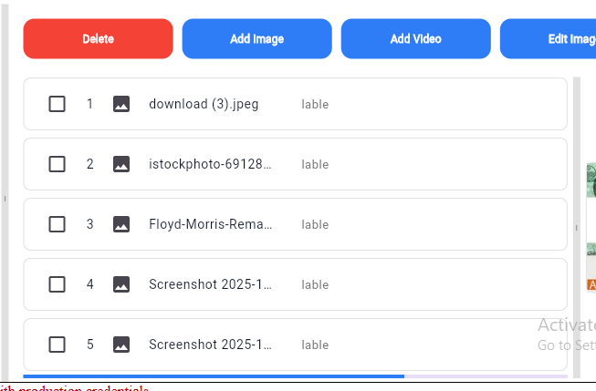Screen dimensions: 596x391
Task: Click the blue horizontal progress bar
Action: (x=214, y=376)
